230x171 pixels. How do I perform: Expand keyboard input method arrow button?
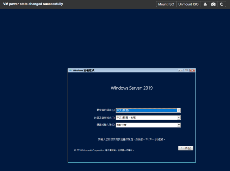coord(179,125)
